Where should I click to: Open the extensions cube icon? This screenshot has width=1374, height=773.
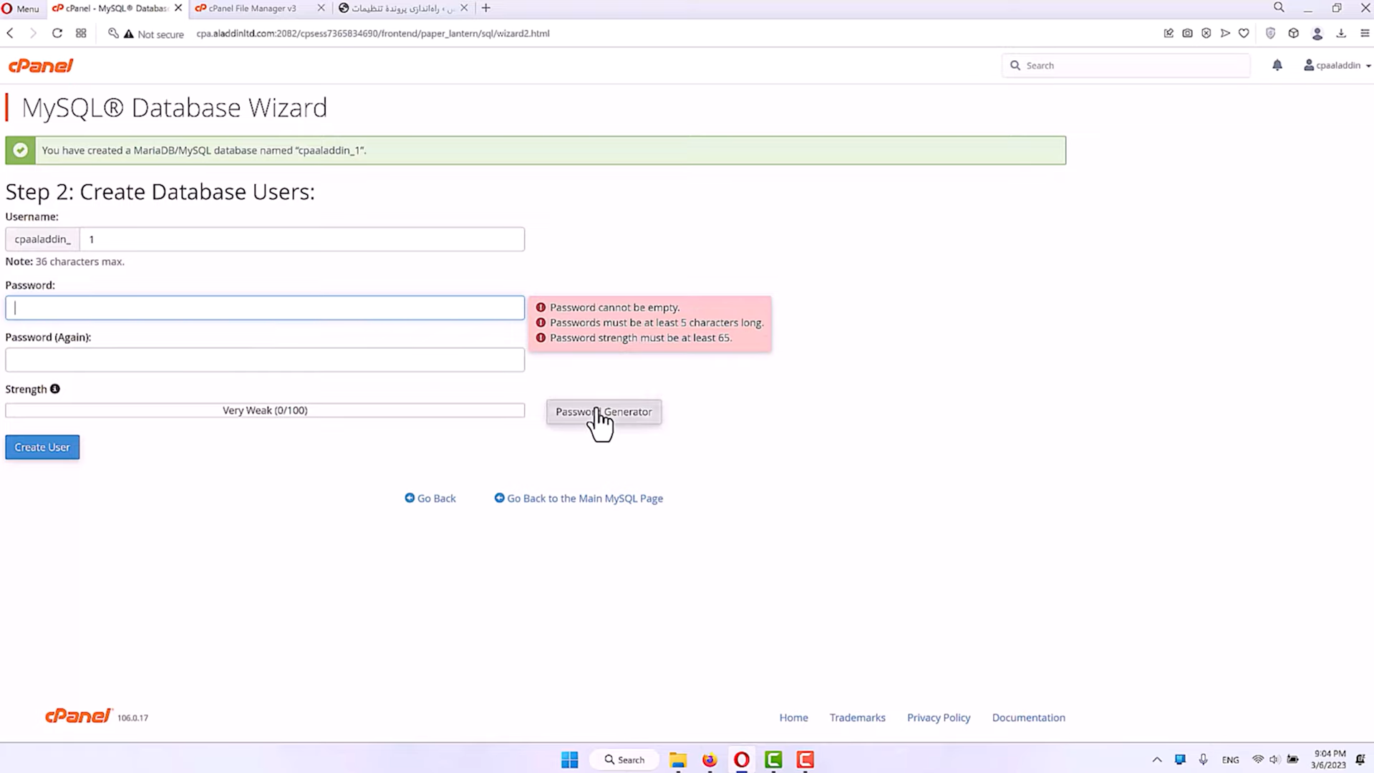tap(1293, 34)
